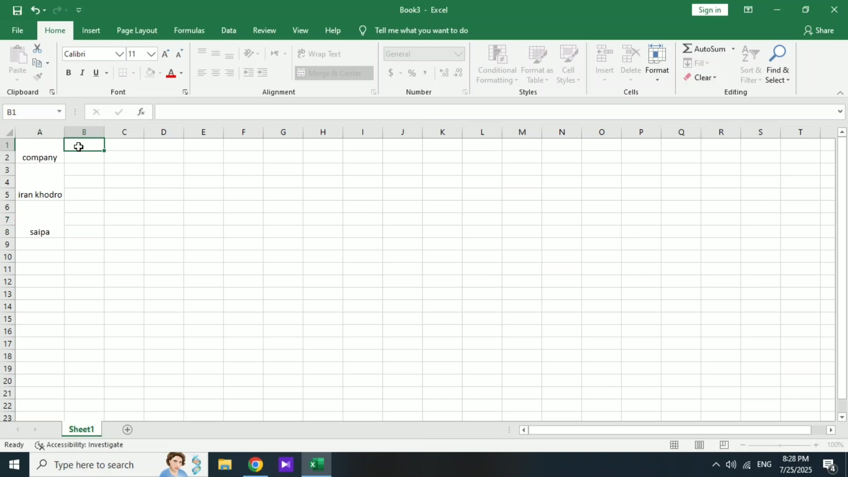This screenshot has width=848, height=477.
Task: Add a new sheet with plus icon
Action: pyautogui.click(x=127, y=430)
